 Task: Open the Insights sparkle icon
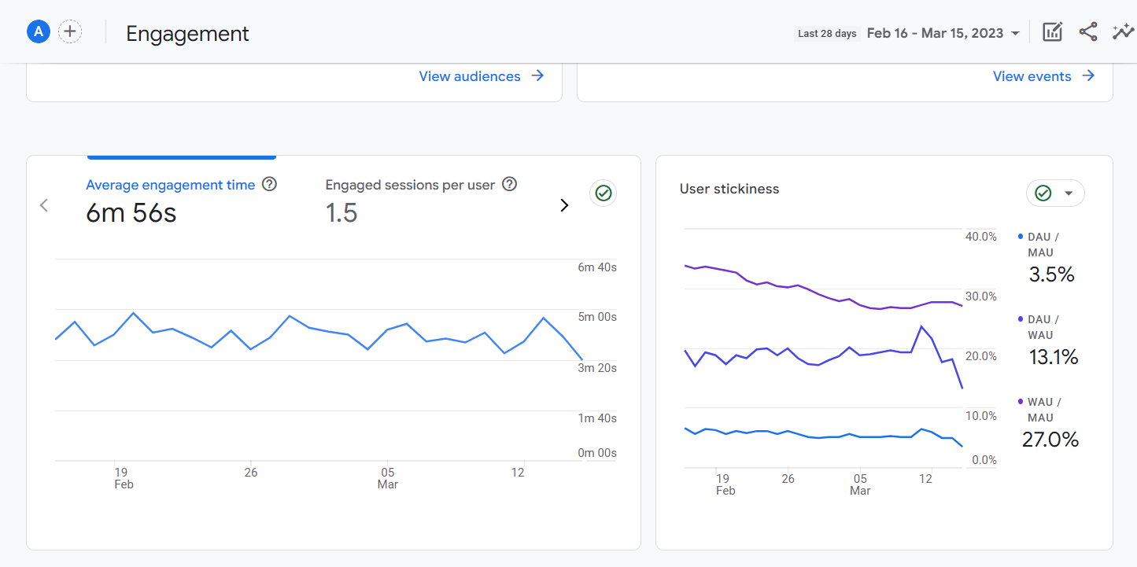(1122, 32)
